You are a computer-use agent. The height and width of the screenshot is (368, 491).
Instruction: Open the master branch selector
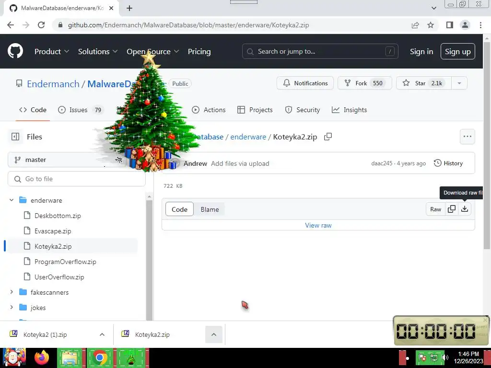pyautogui.click(x=67, y=160)
